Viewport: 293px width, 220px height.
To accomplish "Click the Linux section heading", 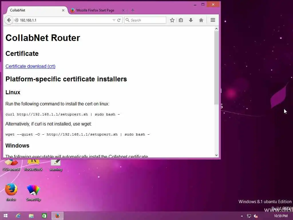I will click(x=13, y=92).
